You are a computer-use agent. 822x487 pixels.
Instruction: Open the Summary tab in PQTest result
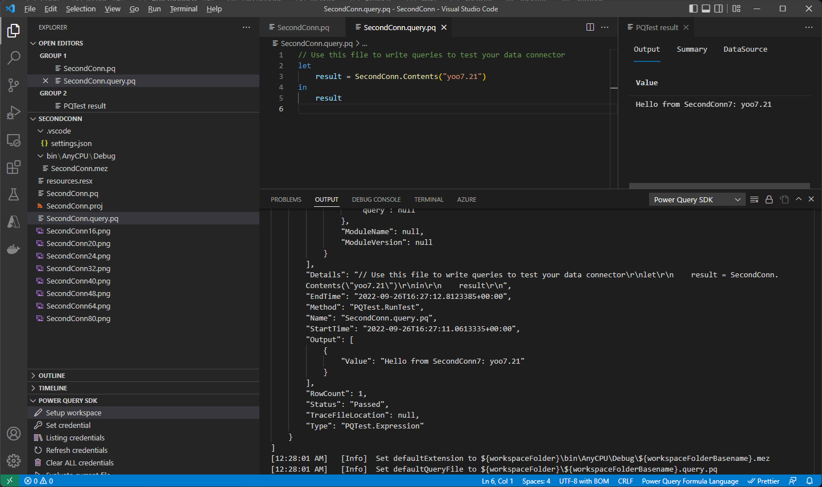point(692,49)
